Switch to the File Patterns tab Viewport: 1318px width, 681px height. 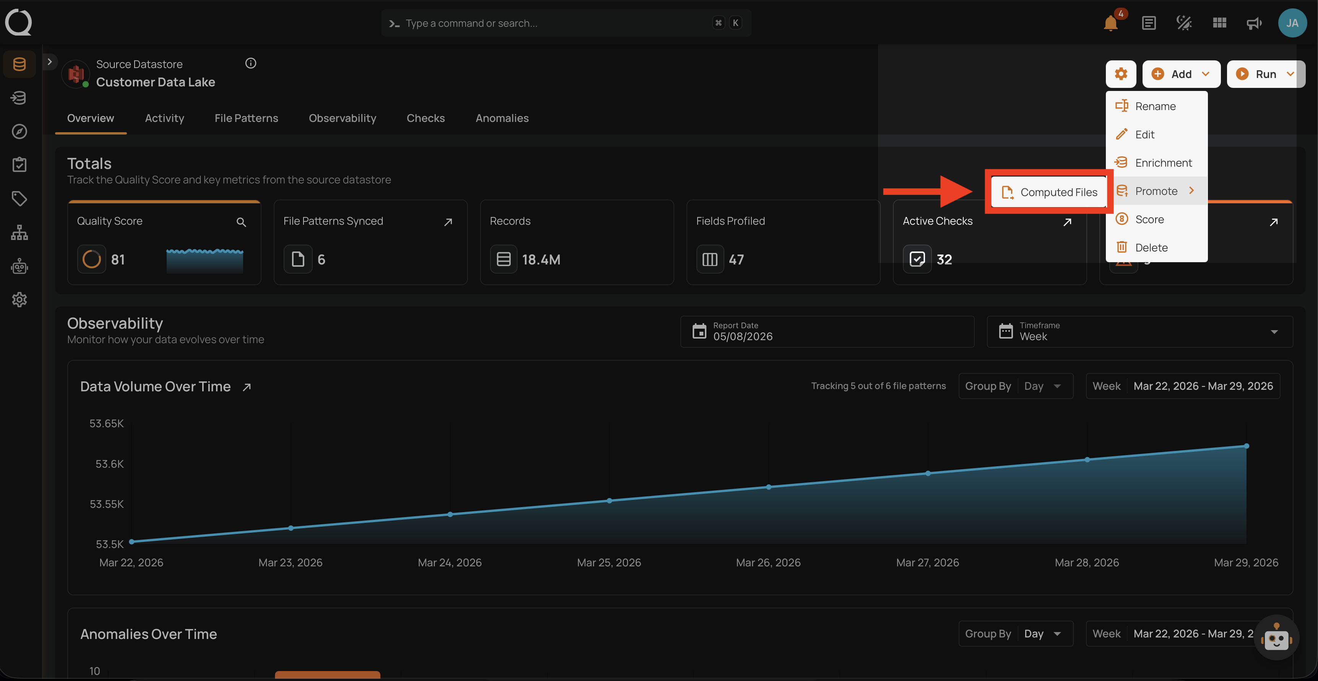pyautogui.click(x=246, y=118)
